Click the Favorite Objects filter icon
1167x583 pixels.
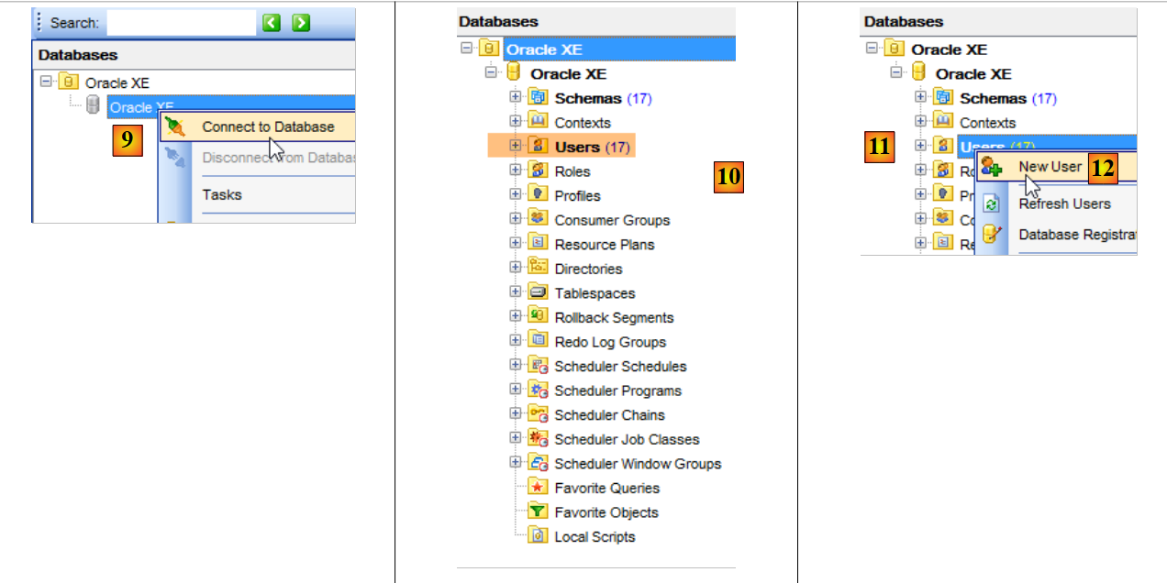click(539, 512)
